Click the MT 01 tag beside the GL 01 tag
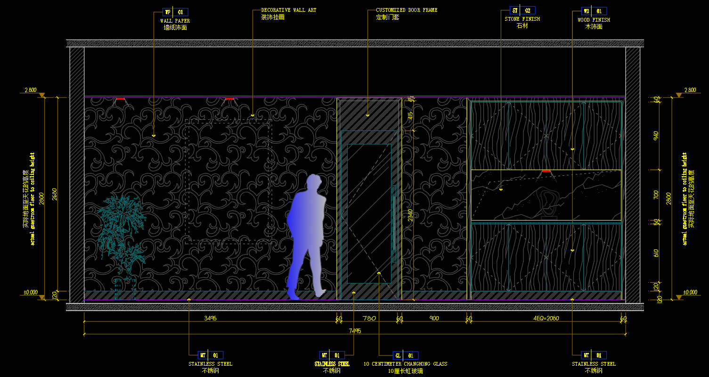 332,355
